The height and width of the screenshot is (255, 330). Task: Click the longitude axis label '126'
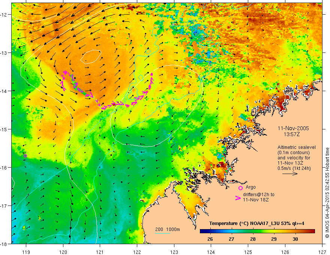click(285, 252)
